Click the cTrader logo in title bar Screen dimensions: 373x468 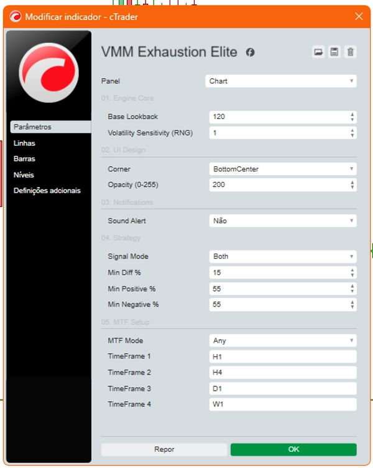(16, 16)
